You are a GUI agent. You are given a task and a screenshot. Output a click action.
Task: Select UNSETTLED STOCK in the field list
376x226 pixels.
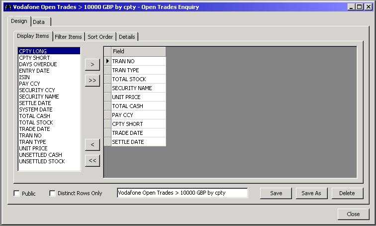(x=42, y=161)
